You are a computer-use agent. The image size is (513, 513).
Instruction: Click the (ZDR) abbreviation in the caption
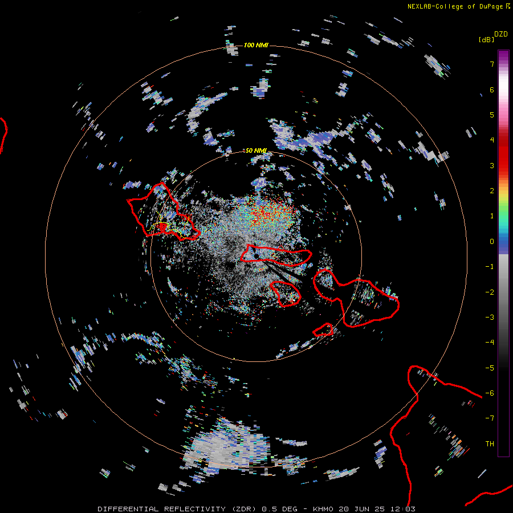(x=245, y=509)
